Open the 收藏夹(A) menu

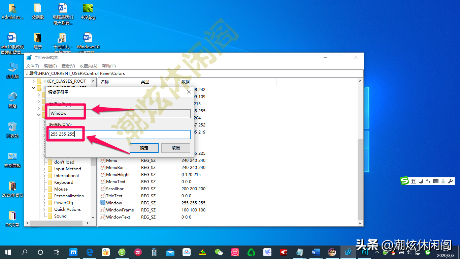click(89, 66)
